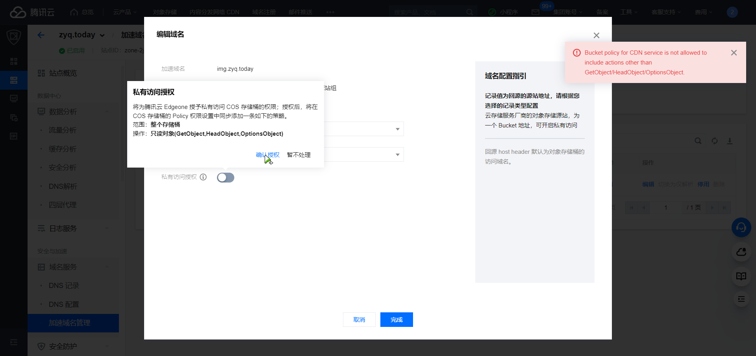Open the 对象存储 menu in top navigation
This screenshot has height=356, width=756.
pos(165,12)
